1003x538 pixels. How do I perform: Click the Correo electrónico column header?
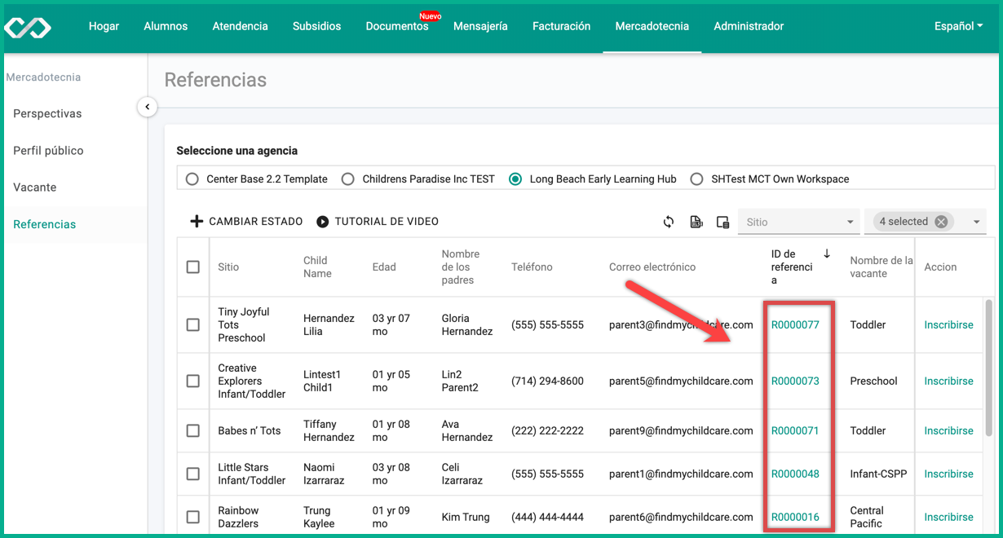pos(652,267)
